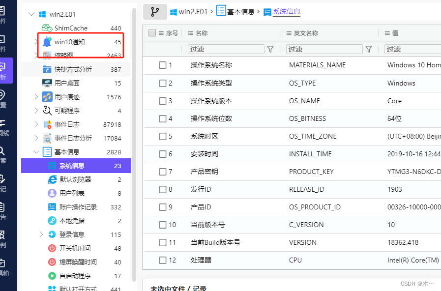Click the 事件日志 icon
The width and height of the screenshot is (441, 291).
point(47,124)
